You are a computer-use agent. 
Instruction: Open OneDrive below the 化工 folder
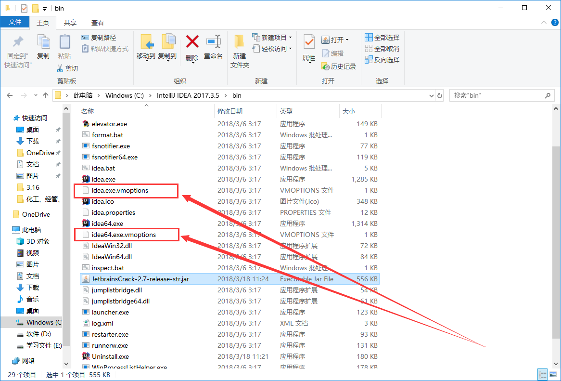36,214
